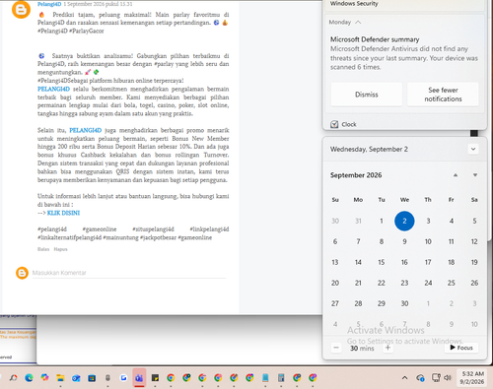This screenshot has height=389, width=493.
Task: Open the Microsoft Store taskbar icon
Action: 92,378
